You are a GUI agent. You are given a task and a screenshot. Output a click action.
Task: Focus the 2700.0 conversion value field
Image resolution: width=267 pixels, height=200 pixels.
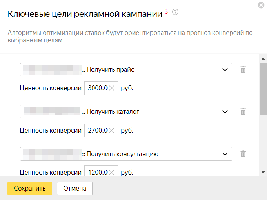[x=98, y=130]
